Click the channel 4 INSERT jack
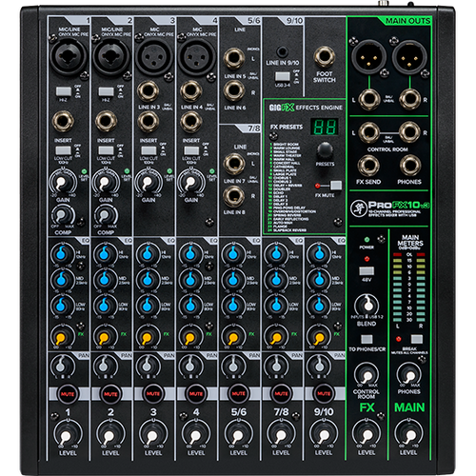This screenshot has height=476, width=476. tap(190, 122)
